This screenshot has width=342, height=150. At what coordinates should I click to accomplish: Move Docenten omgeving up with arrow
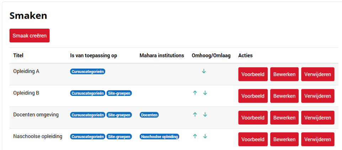pyautogui.click(x=195, y=115)
